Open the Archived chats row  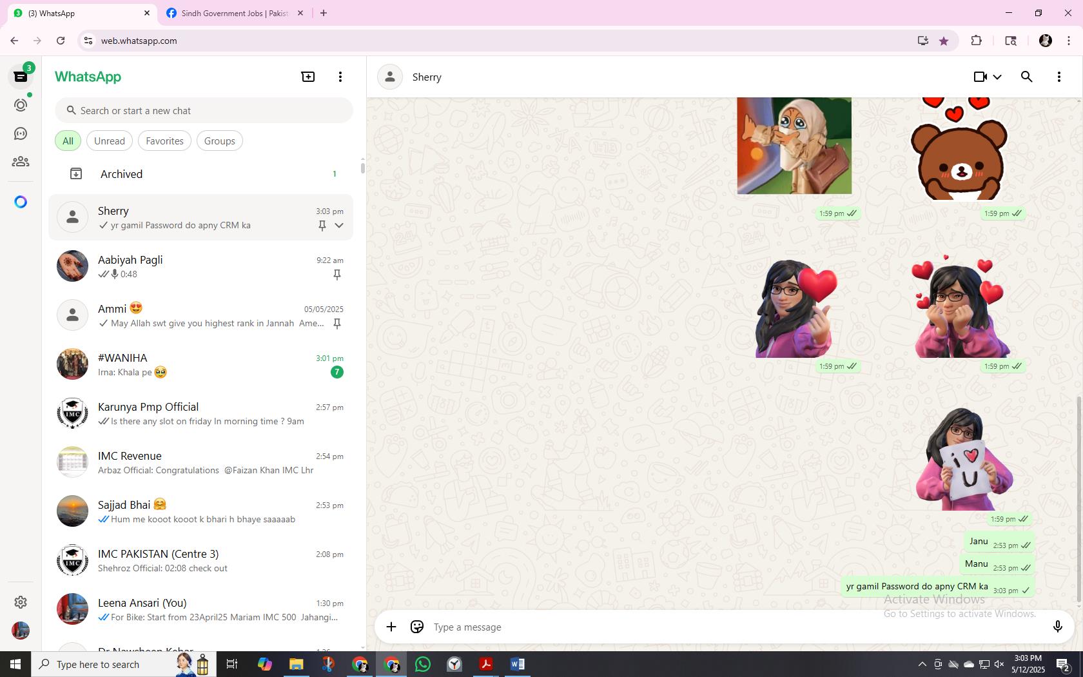point(200,174)
